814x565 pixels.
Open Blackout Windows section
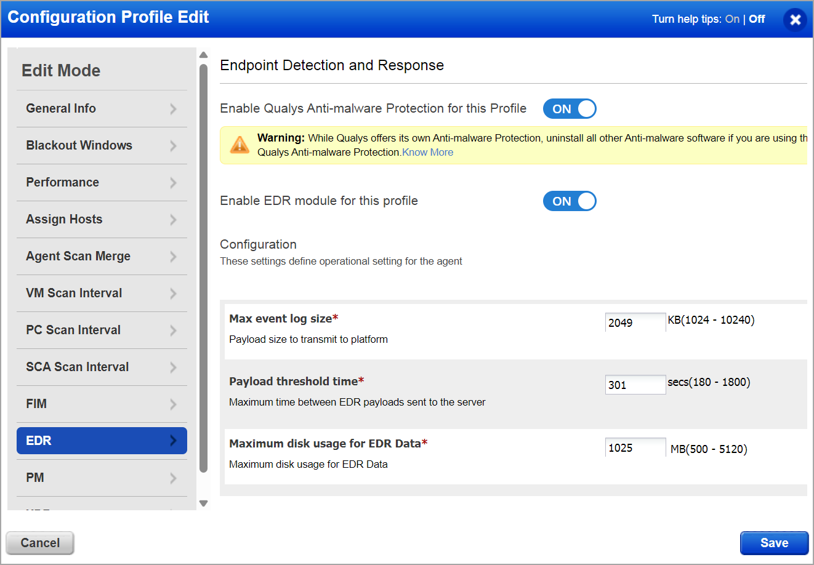(x=102, y=145)
